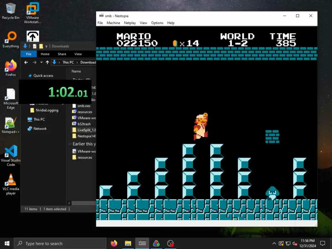332x249 pixels.
Task: Open the Share ribbon tab in Explorer
Action: click(62, 54)
